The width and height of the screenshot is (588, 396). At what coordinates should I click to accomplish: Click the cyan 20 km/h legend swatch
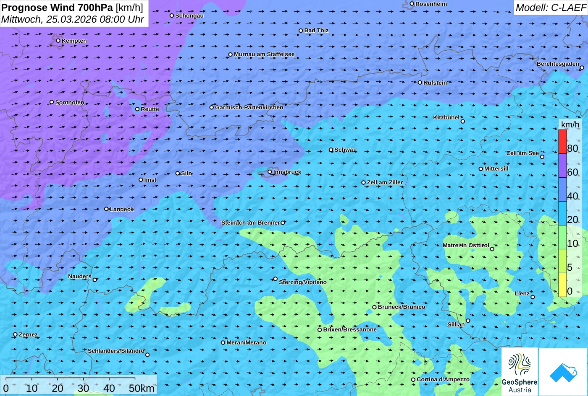tap(562, 213)
